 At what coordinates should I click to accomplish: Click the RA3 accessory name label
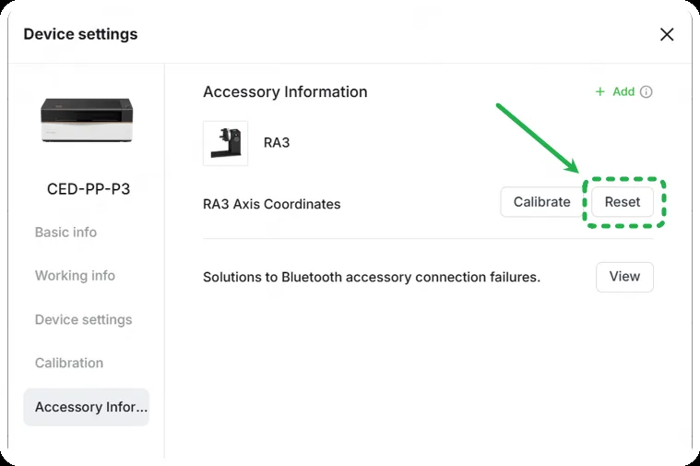[x=277, y=142]
